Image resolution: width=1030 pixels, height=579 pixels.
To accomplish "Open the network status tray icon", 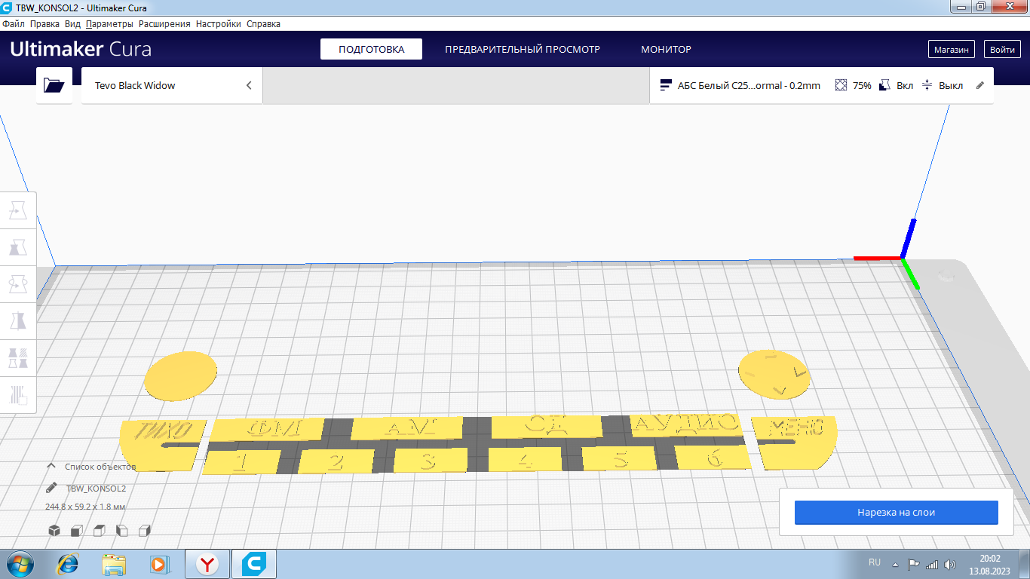I will pos(931,564).
